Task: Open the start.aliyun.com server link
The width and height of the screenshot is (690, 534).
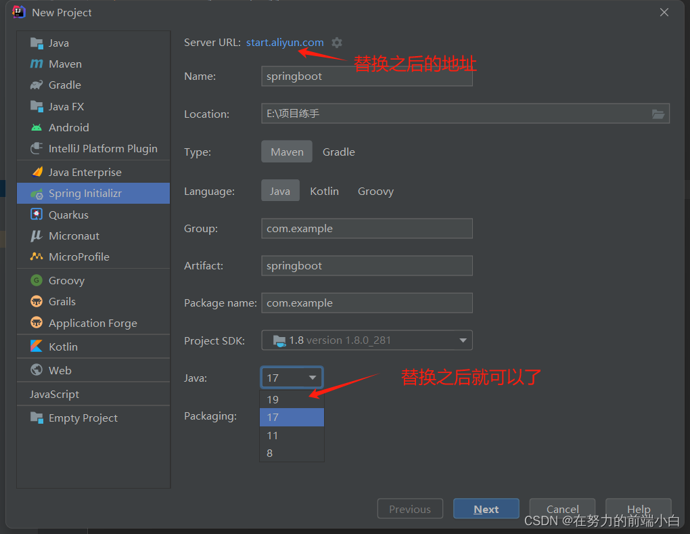Action: (x=285, y=42)
